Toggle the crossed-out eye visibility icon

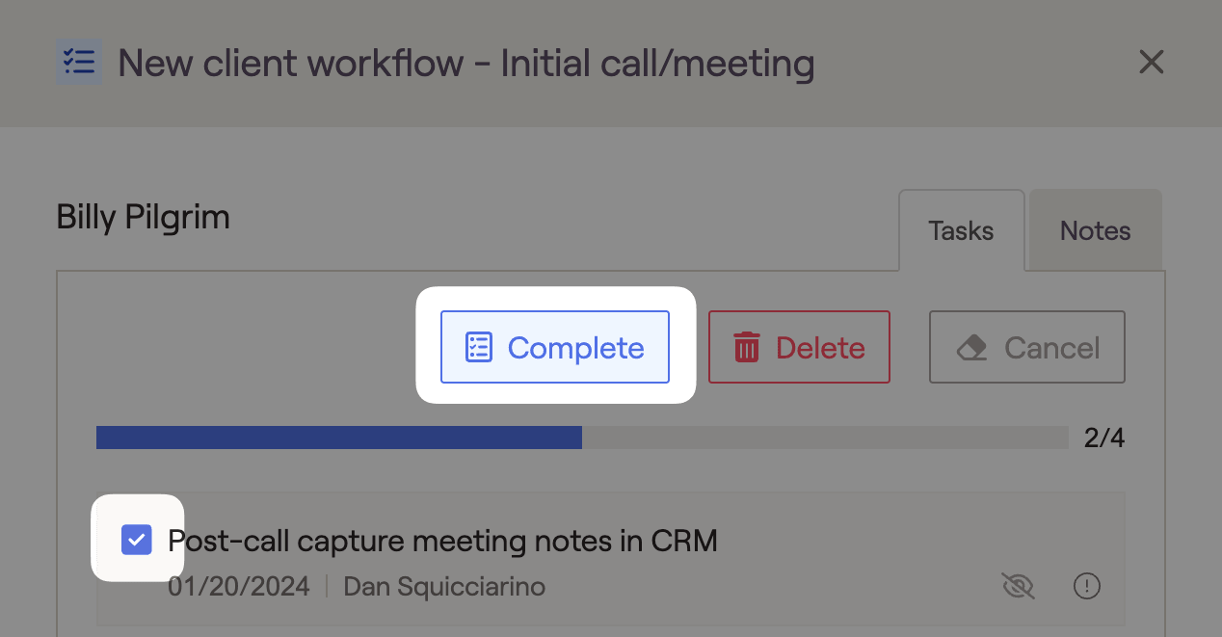pyautogui.click(x=1018, y=586)
